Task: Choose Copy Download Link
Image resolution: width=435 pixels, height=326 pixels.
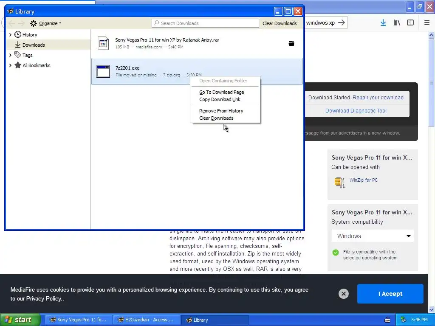Action: 220,99
